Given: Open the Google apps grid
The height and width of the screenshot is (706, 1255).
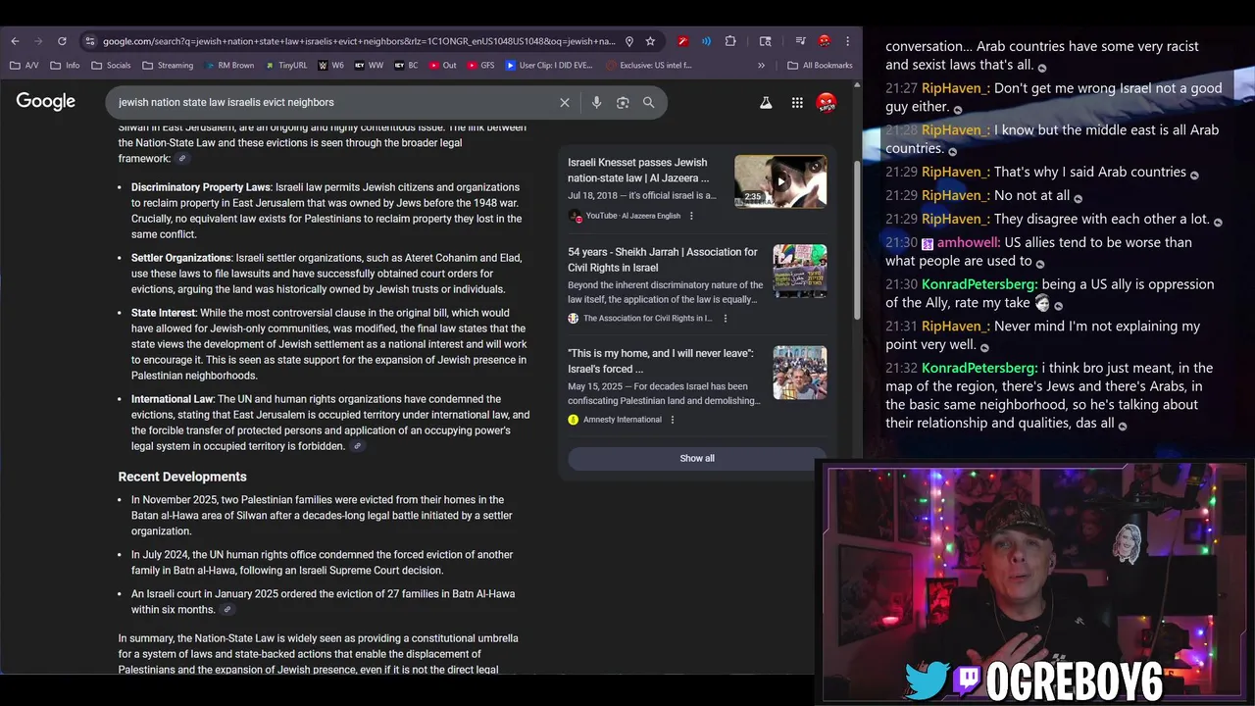Looking at the screenshot, I should [797, 102].
